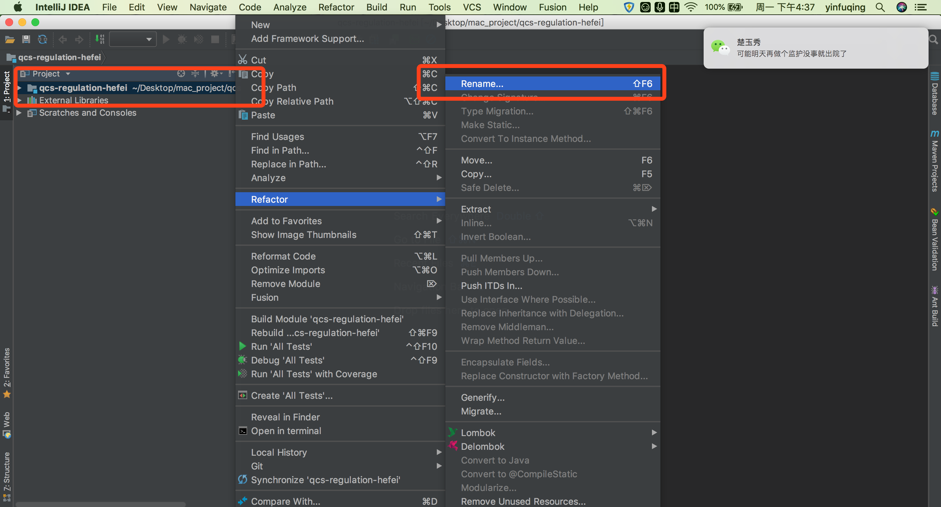The image size is (941, 507).
Task: Click the Open folder toolbar icon
Action: [10, 40]
